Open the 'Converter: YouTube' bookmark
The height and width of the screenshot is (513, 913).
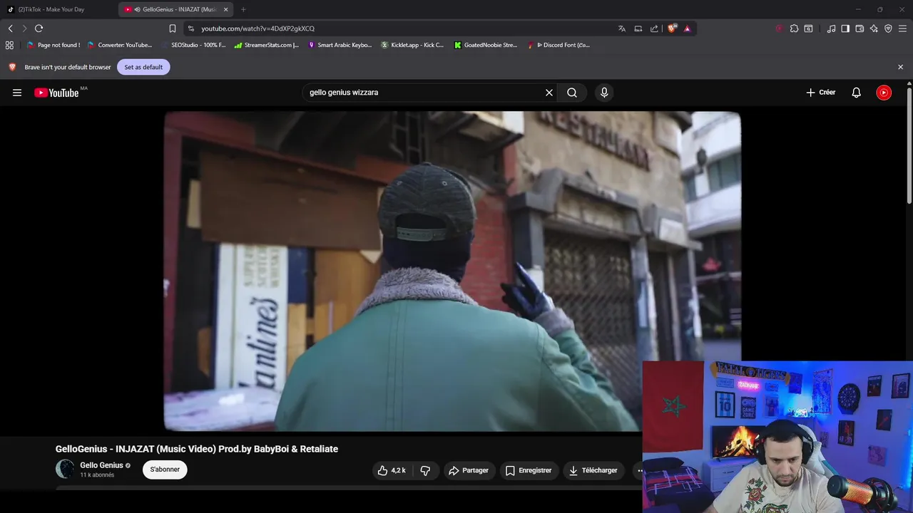(120, 45)
